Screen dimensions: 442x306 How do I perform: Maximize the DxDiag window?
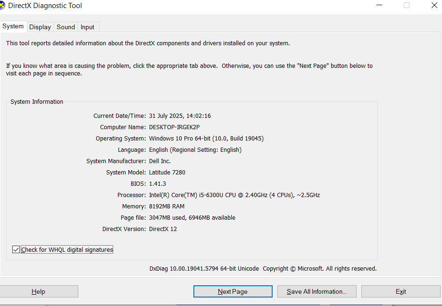(x=407, y=5)
